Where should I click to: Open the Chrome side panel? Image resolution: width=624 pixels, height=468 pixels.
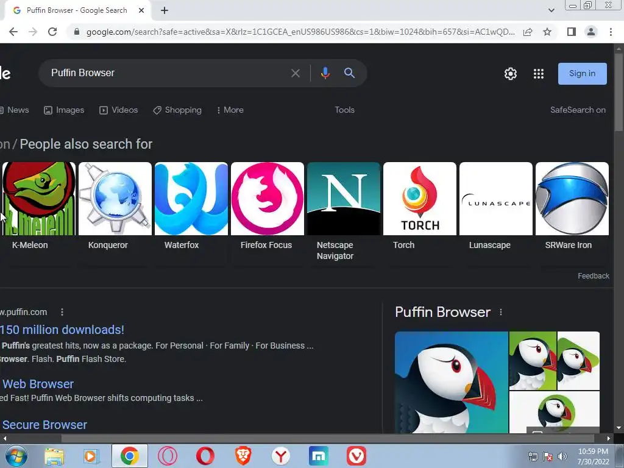[x=572, y=32]
